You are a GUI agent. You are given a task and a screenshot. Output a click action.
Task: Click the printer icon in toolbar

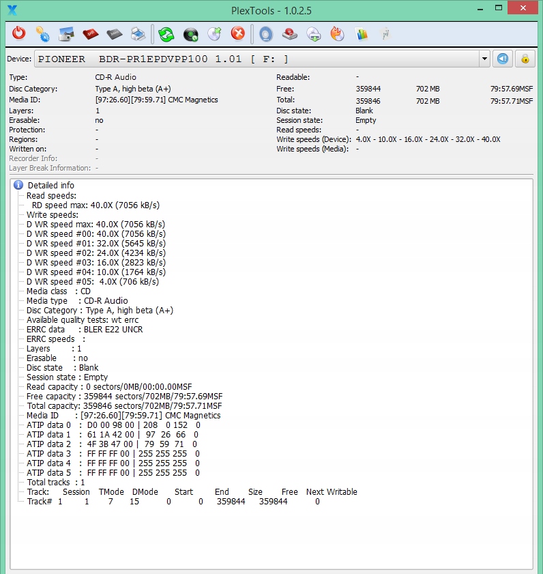coord(137,33)
